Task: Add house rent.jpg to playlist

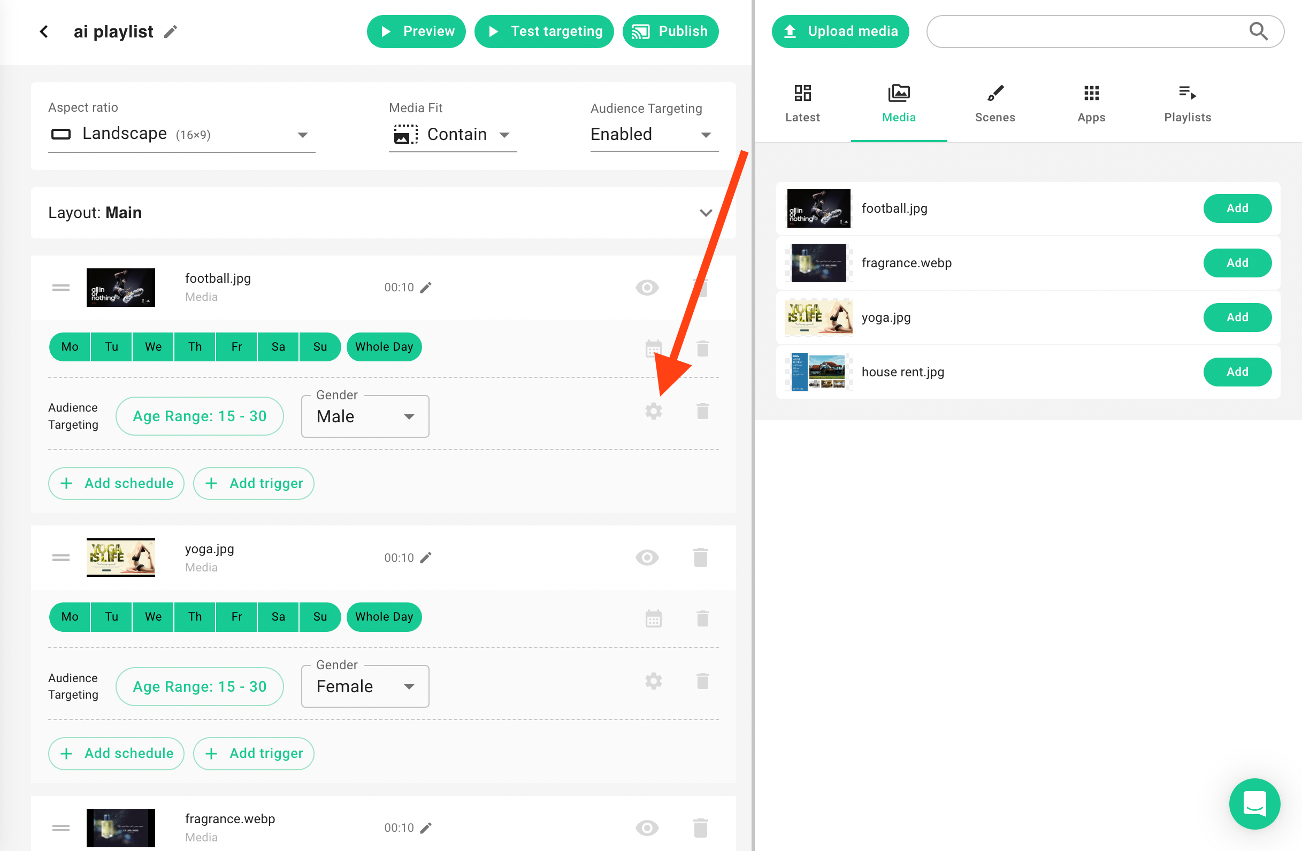Action: tap(1237, 372)
